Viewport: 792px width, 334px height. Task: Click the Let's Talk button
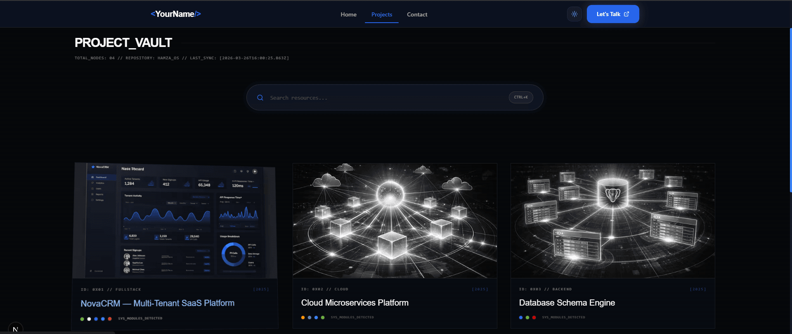coord(613,14)
